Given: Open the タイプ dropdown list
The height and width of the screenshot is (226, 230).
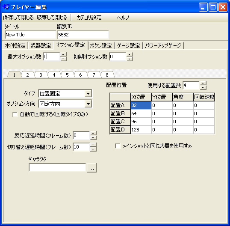Looking at the screenshot, I should point(88,94).
